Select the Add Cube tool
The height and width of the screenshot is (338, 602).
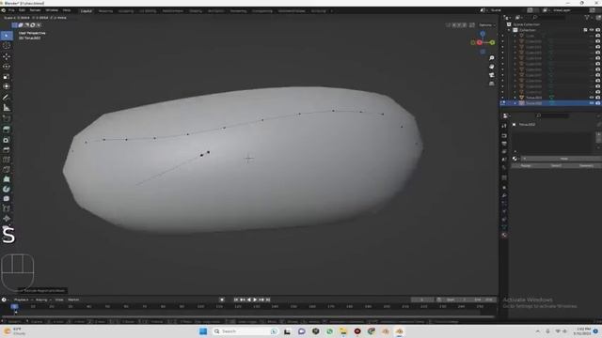(x=7, y=118)
